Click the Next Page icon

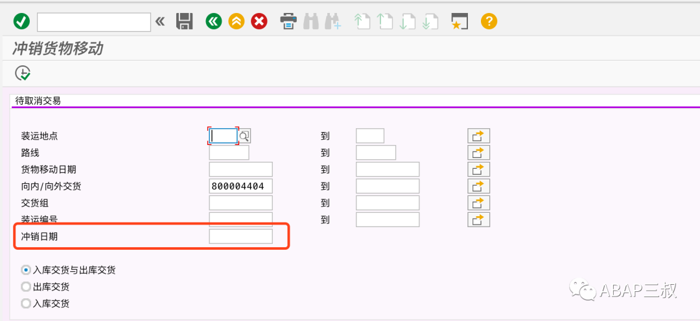(x=408, y=21)
